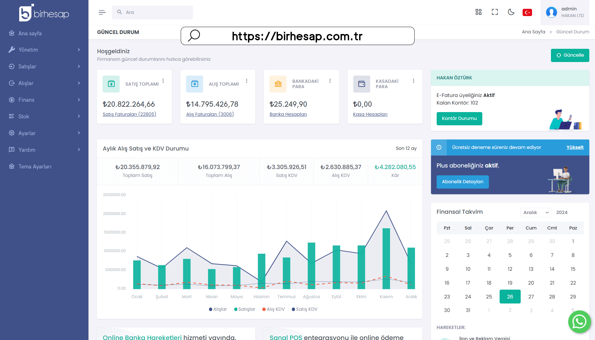Expand the Finans menu chevron
This screenshot has width=595, height=340.
79,100
